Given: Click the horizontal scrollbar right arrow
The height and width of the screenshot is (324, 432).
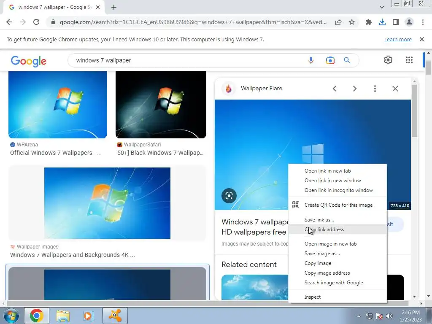Looking at the screenshot, I should [x=421, y=303].
